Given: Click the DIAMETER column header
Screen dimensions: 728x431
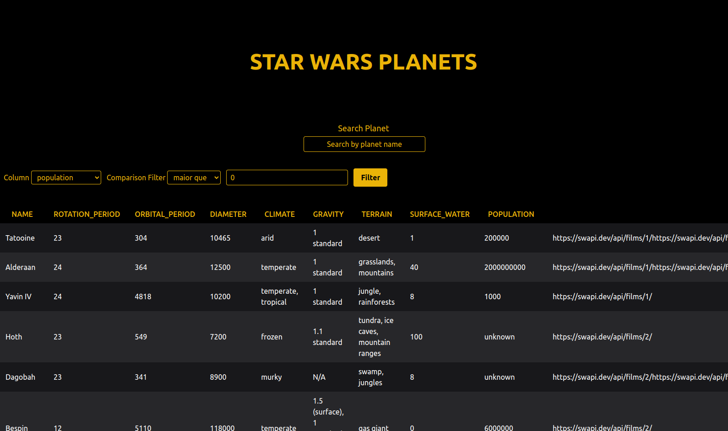Looking at the screenshot, I should click(228, 214).
